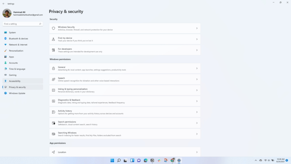Select Windows Update in the sidebar
The height and width of the screenshot is (164, 291).
pos(23,93)
